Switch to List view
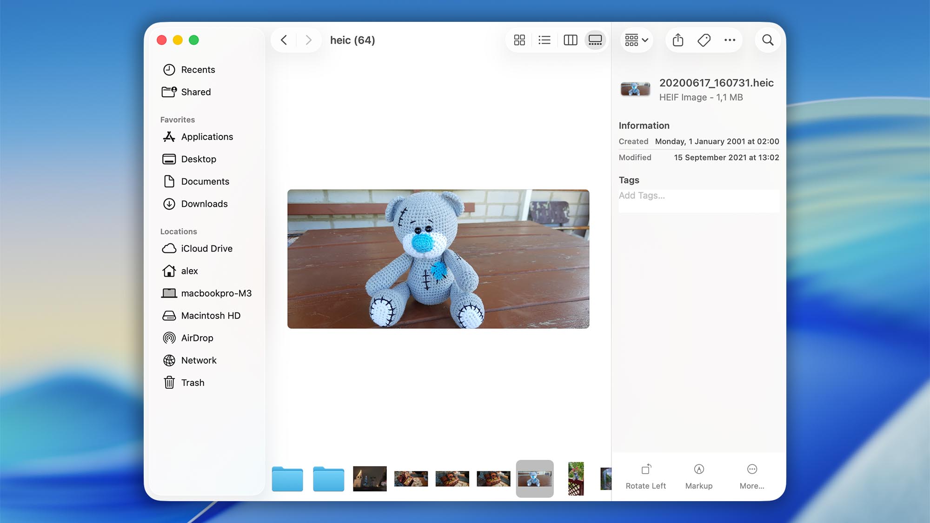The height and width of the screenshot is (523, 930). 545,40
